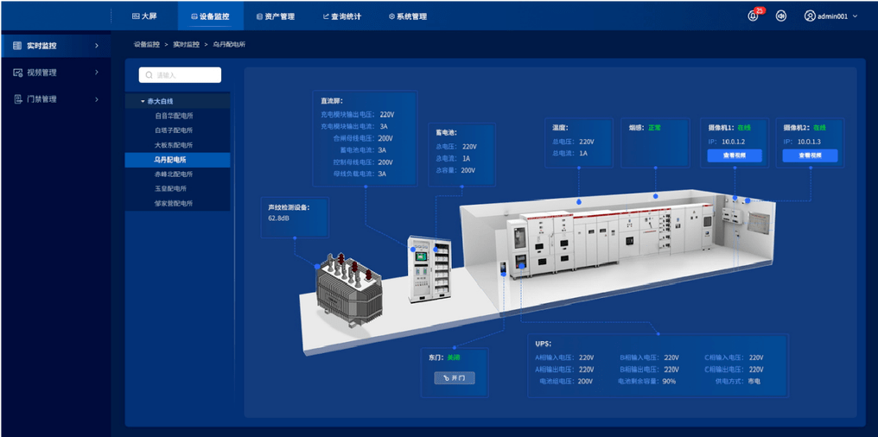This screenshot has width=878, height=437.
Task: Open the 系统管理 tab
Action: [408, 16]
